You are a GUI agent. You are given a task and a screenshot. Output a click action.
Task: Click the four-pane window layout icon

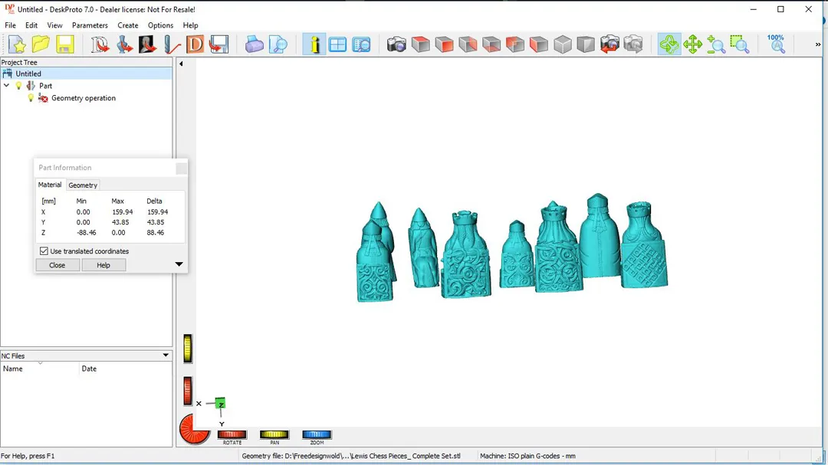337,44
